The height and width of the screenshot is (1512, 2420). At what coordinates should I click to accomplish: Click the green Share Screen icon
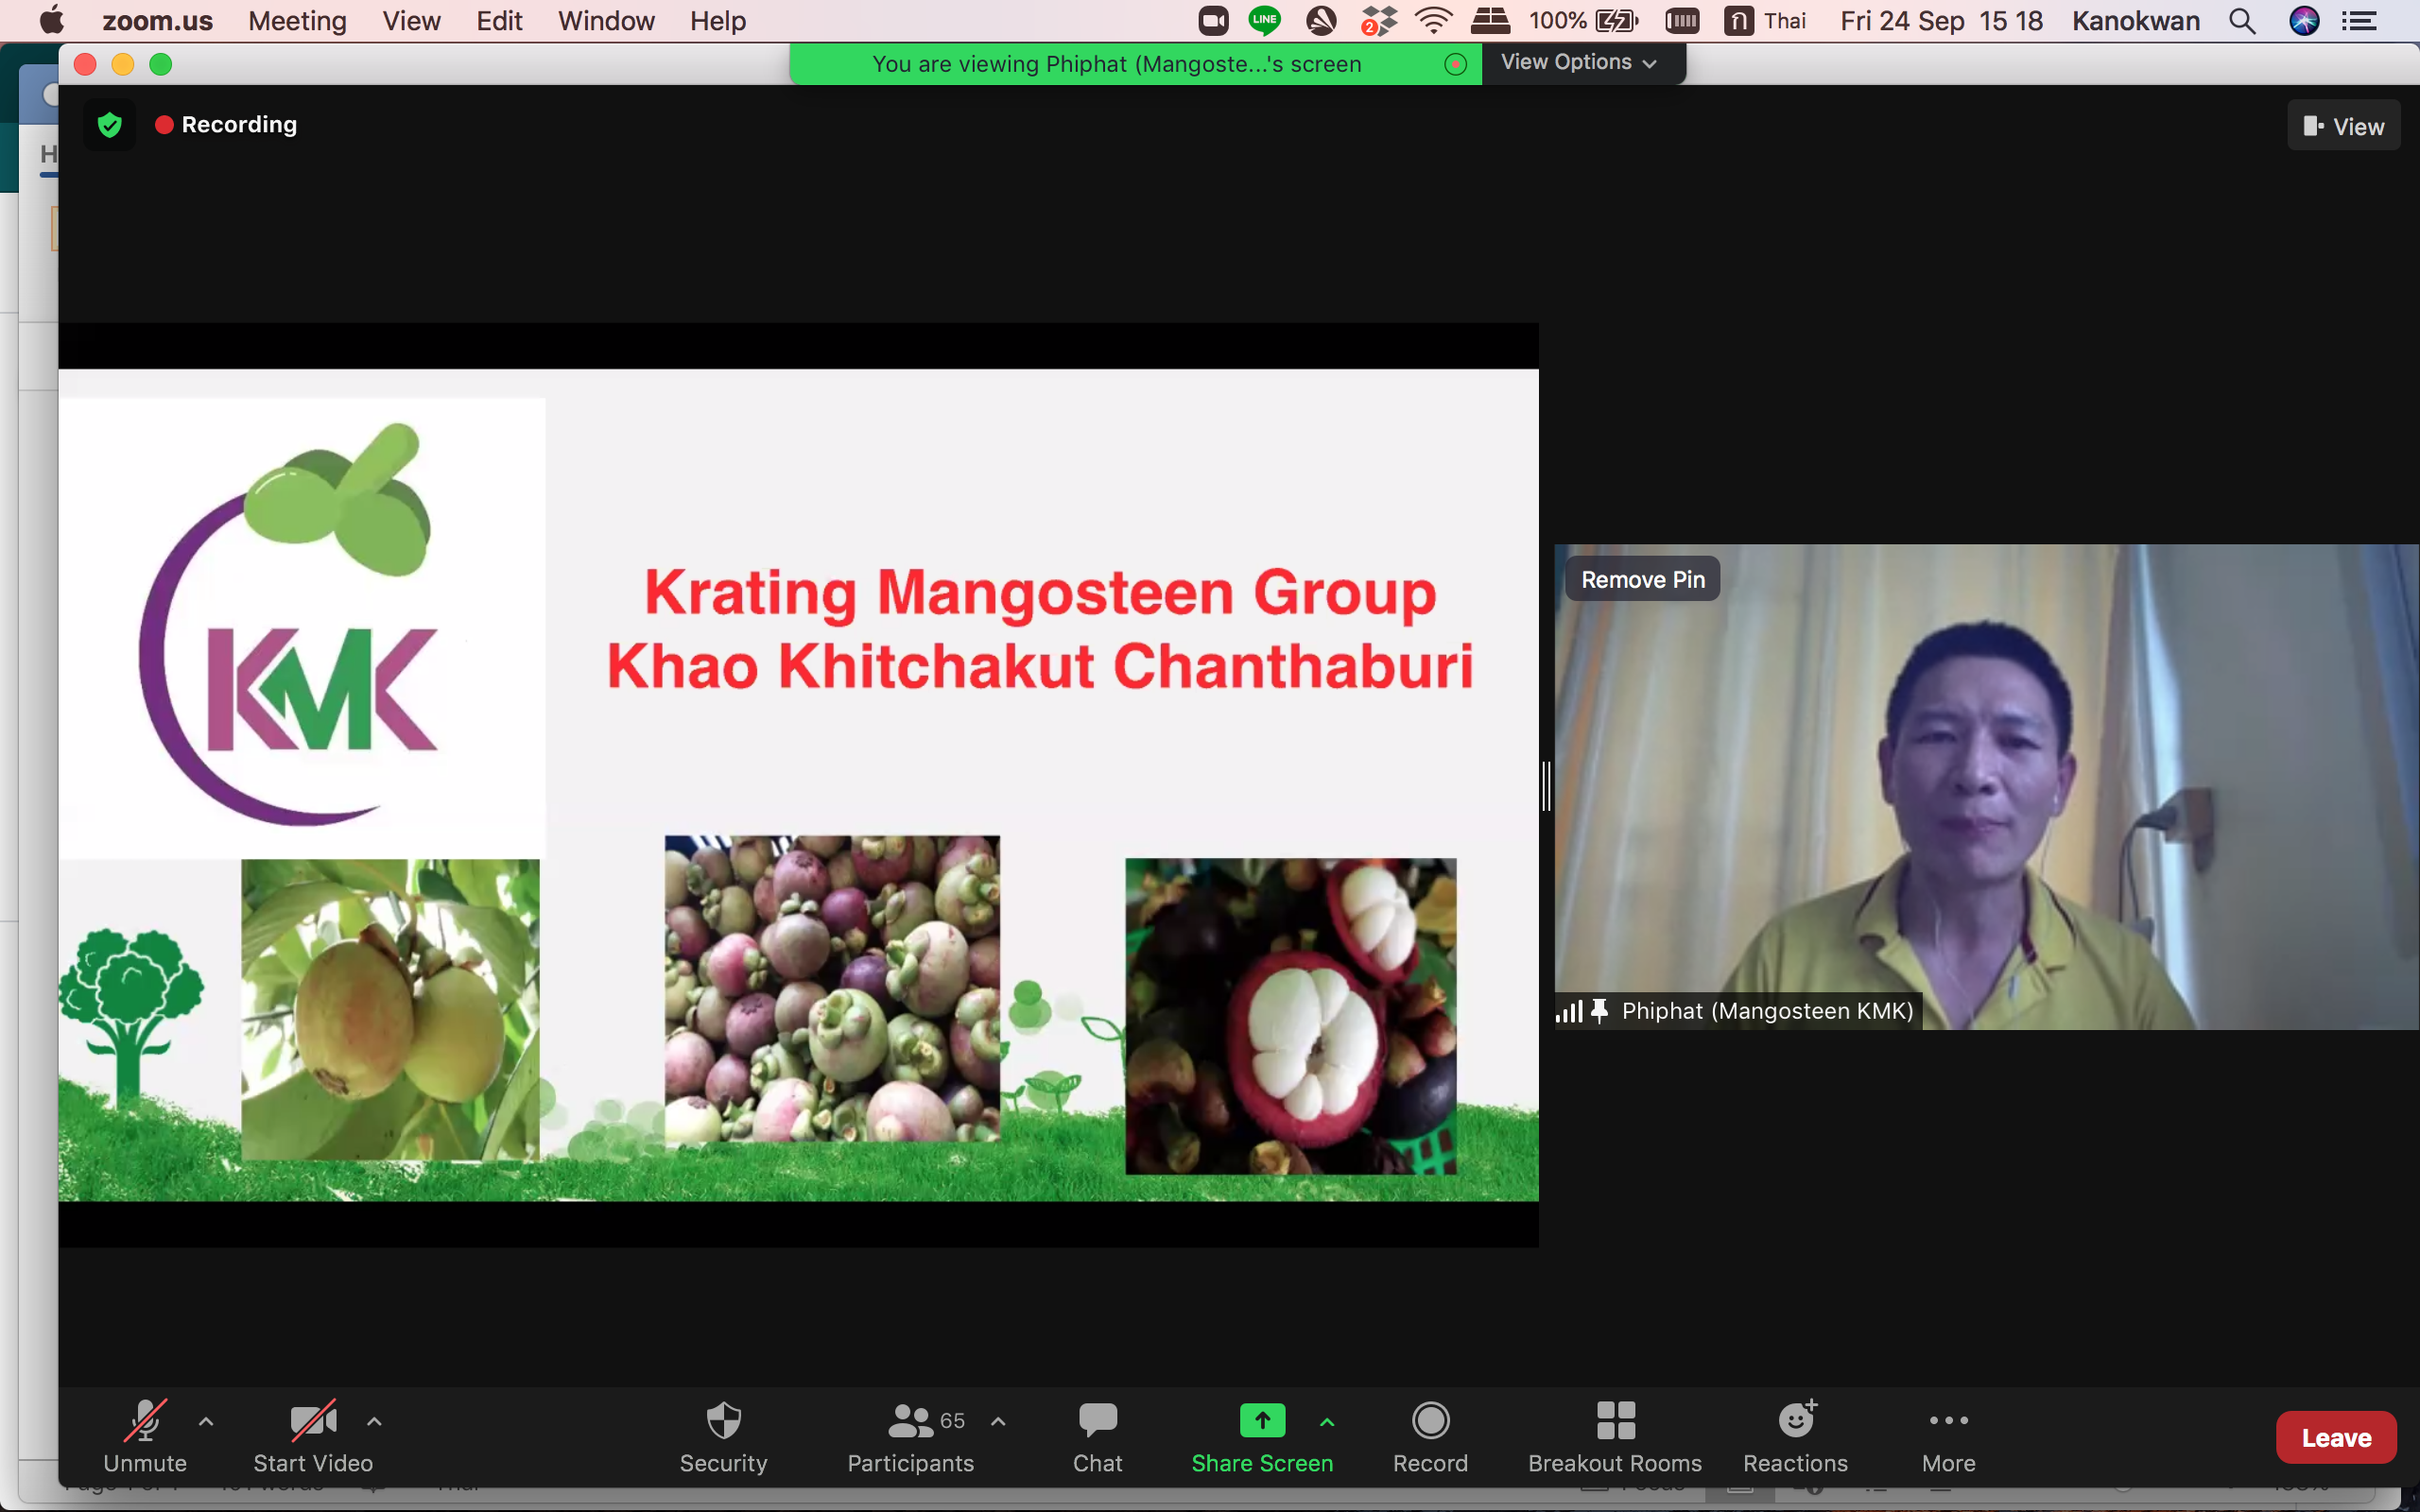1262,1421
